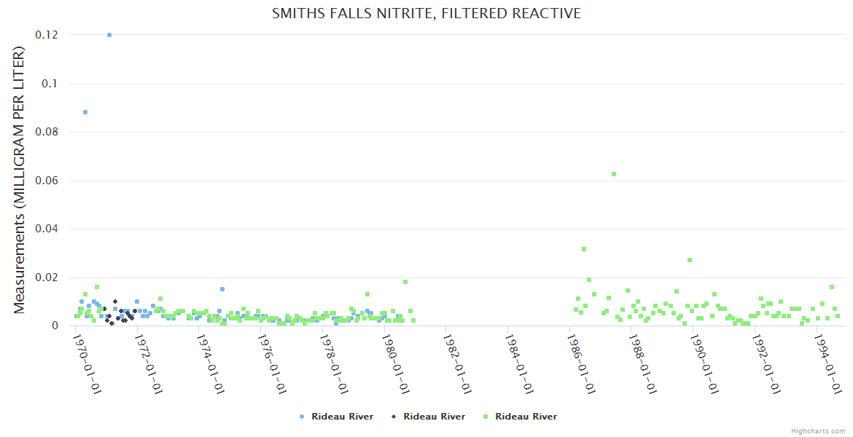Click the black diamond legend marker
This screenshot has width=853, height=437.
[394, 417]
